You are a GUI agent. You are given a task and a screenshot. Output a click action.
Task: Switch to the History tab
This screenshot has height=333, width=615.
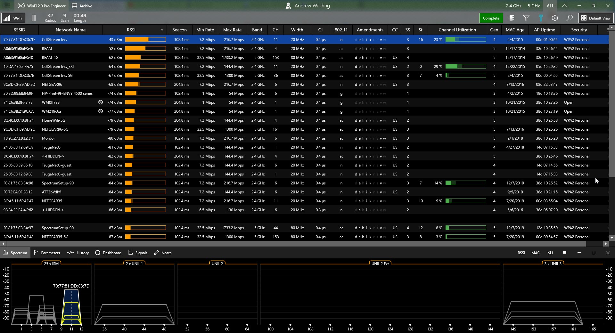[x=78, y=253]
